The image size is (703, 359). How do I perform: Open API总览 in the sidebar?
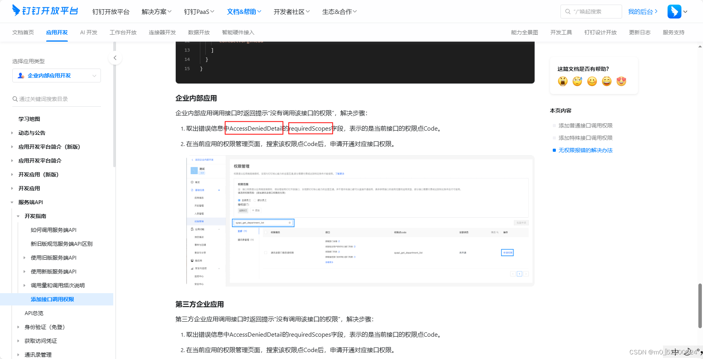pyautogui.click(x=34, y=313)
